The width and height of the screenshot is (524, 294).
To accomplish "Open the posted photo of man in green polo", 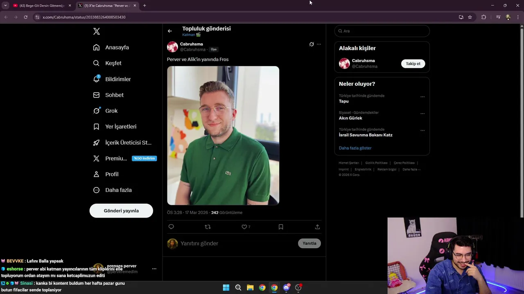I will click(223, 136).
